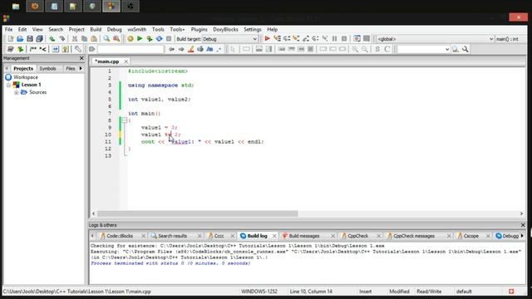This screenshot has width=532, height=299.
Task: Jump back with the left arrow icon
Action: [x=171, y=50]
